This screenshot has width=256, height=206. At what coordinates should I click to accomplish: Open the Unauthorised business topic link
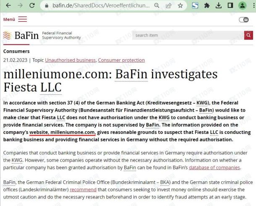[71, 60]
